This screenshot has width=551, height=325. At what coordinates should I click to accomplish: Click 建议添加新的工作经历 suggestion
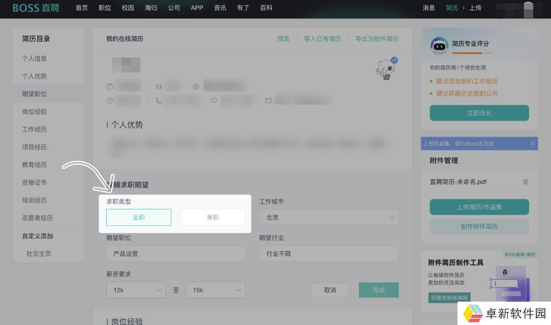(467, 81)
